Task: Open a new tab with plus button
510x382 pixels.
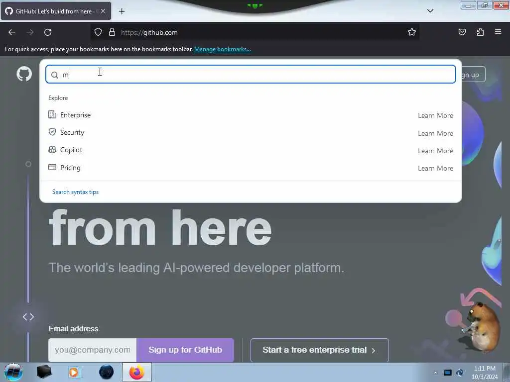Action: coord(122,11)
